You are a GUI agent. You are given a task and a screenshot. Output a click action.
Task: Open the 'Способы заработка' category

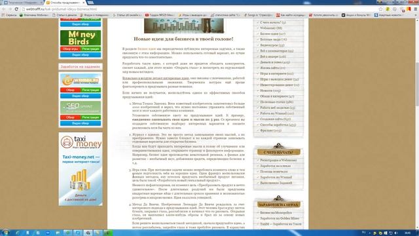(278, 125)
